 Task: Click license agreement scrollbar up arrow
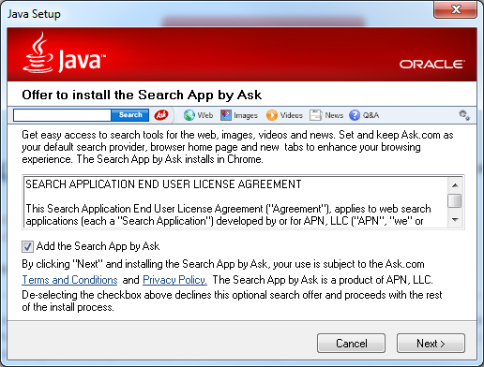(455, 185)
